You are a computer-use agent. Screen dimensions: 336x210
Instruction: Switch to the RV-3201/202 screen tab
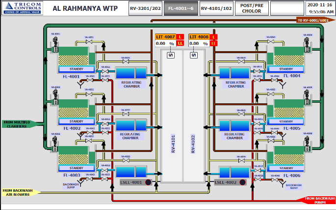pyautogui.click(x=144, y=8)
